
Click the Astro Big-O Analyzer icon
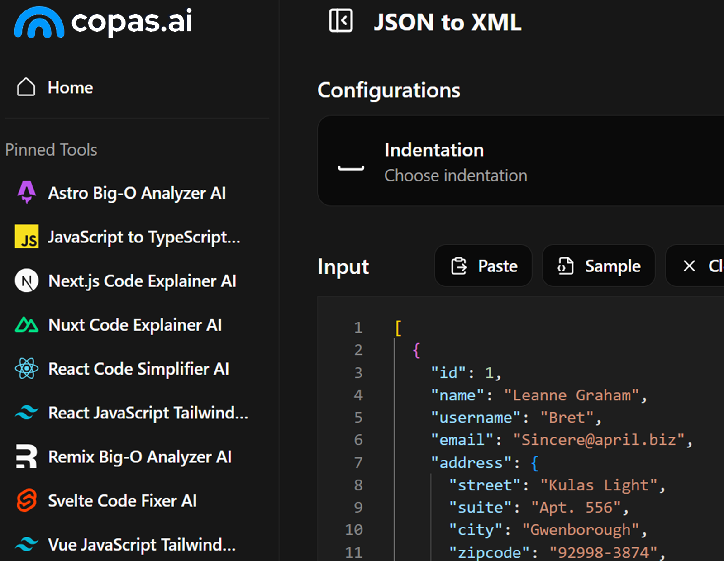[x=27, y=193]
